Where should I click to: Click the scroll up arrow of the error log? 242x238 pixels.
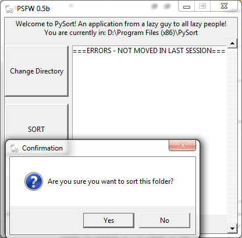click(232, 43)
